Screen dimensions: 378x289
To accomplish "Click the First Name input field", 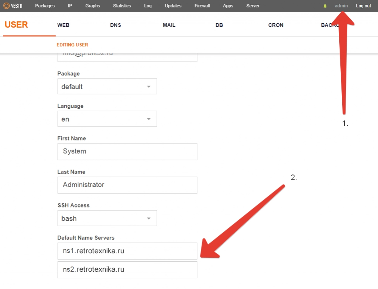I will tap(127, 152).
